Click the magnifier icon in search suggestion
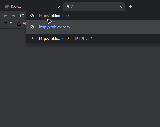Screen dimensions: 160x127 (x=32, y=38)
